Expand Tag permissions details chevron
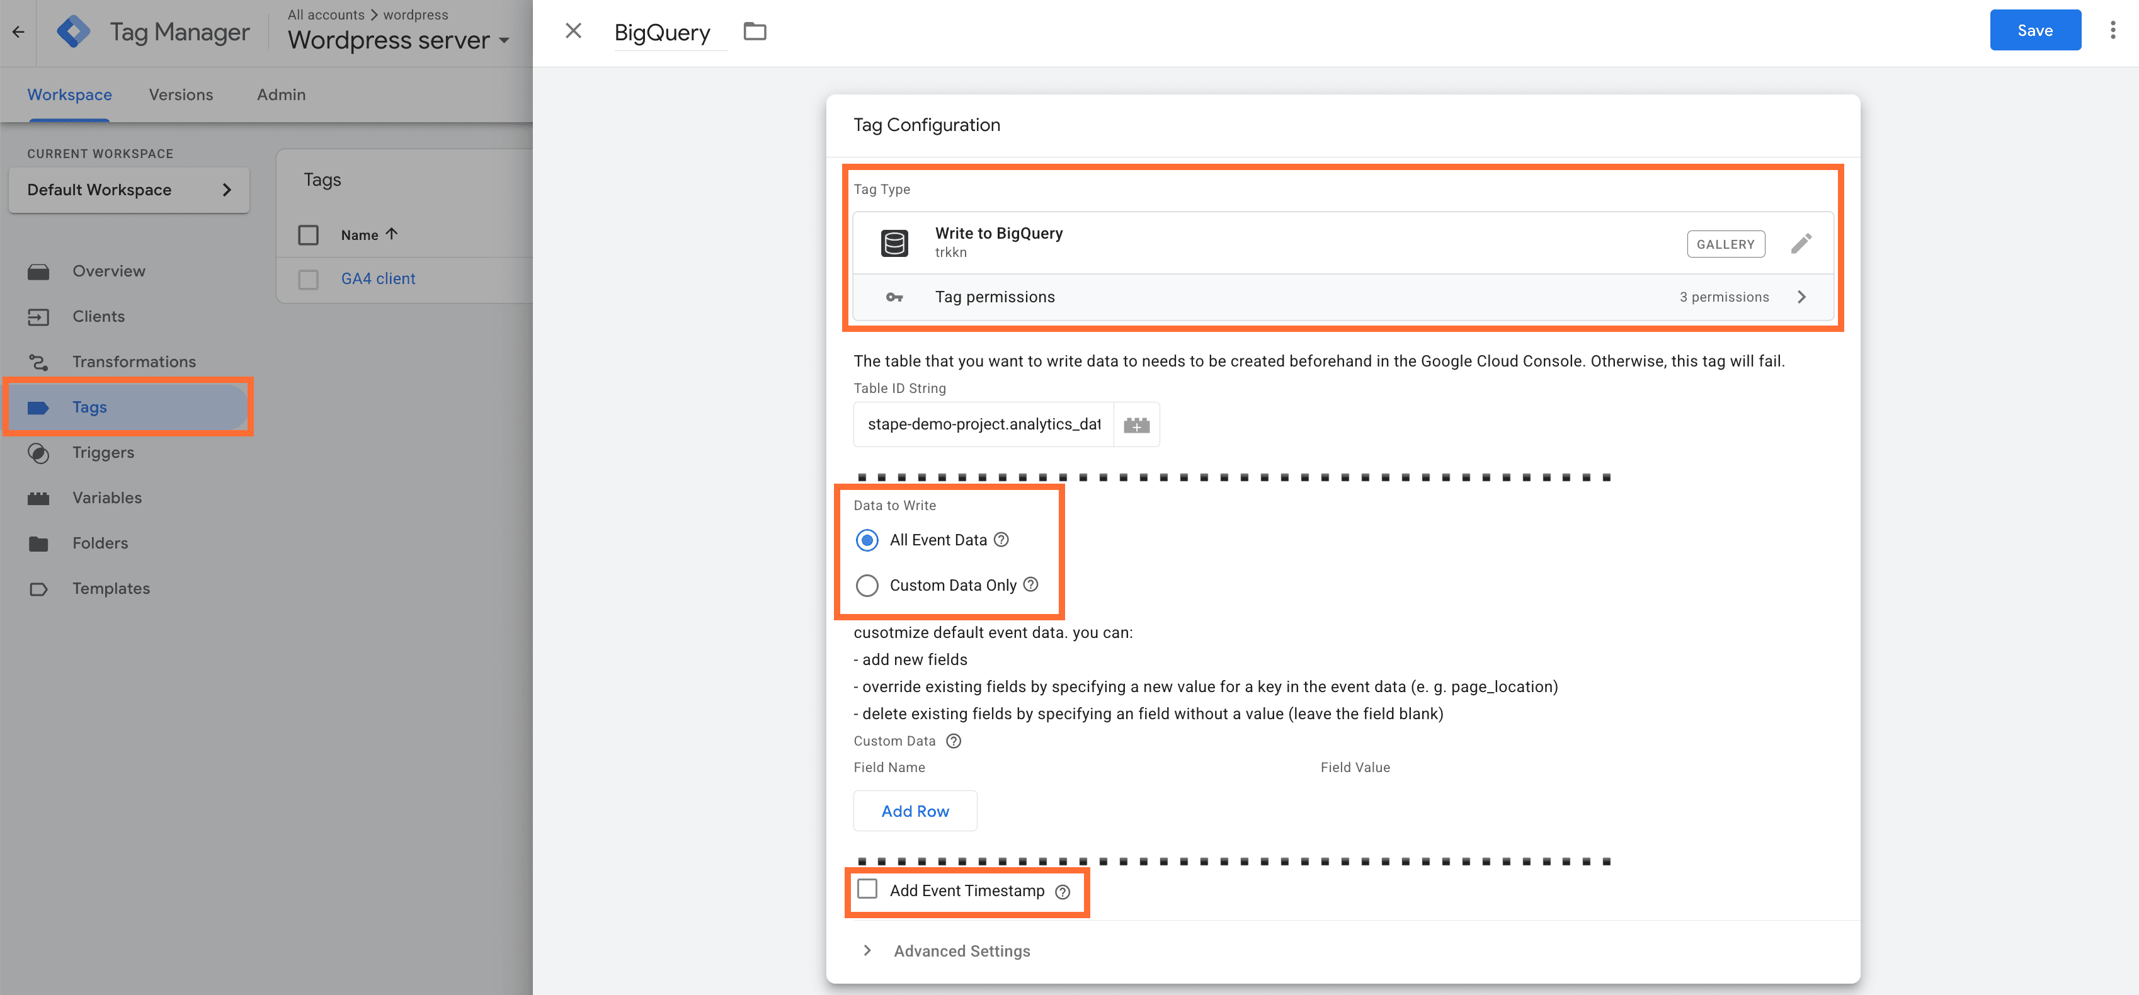 1801,297
